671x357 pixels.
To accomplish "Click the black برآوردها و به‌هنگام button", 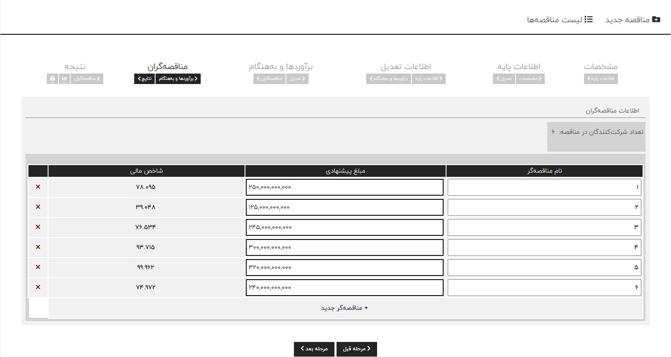I will point(178,79).
